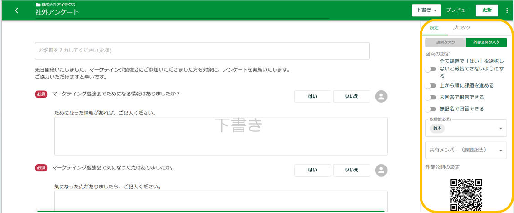Viewport: 514px width, 213px height.
Task: Switch to the ブロック tab
Action: coord(462,28)
